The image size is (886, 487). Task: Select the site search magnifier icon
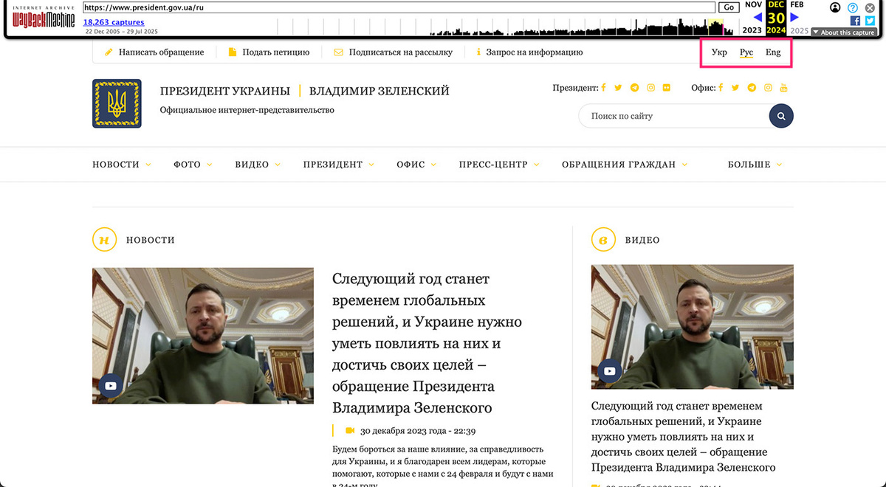click(x=780, y=116)
